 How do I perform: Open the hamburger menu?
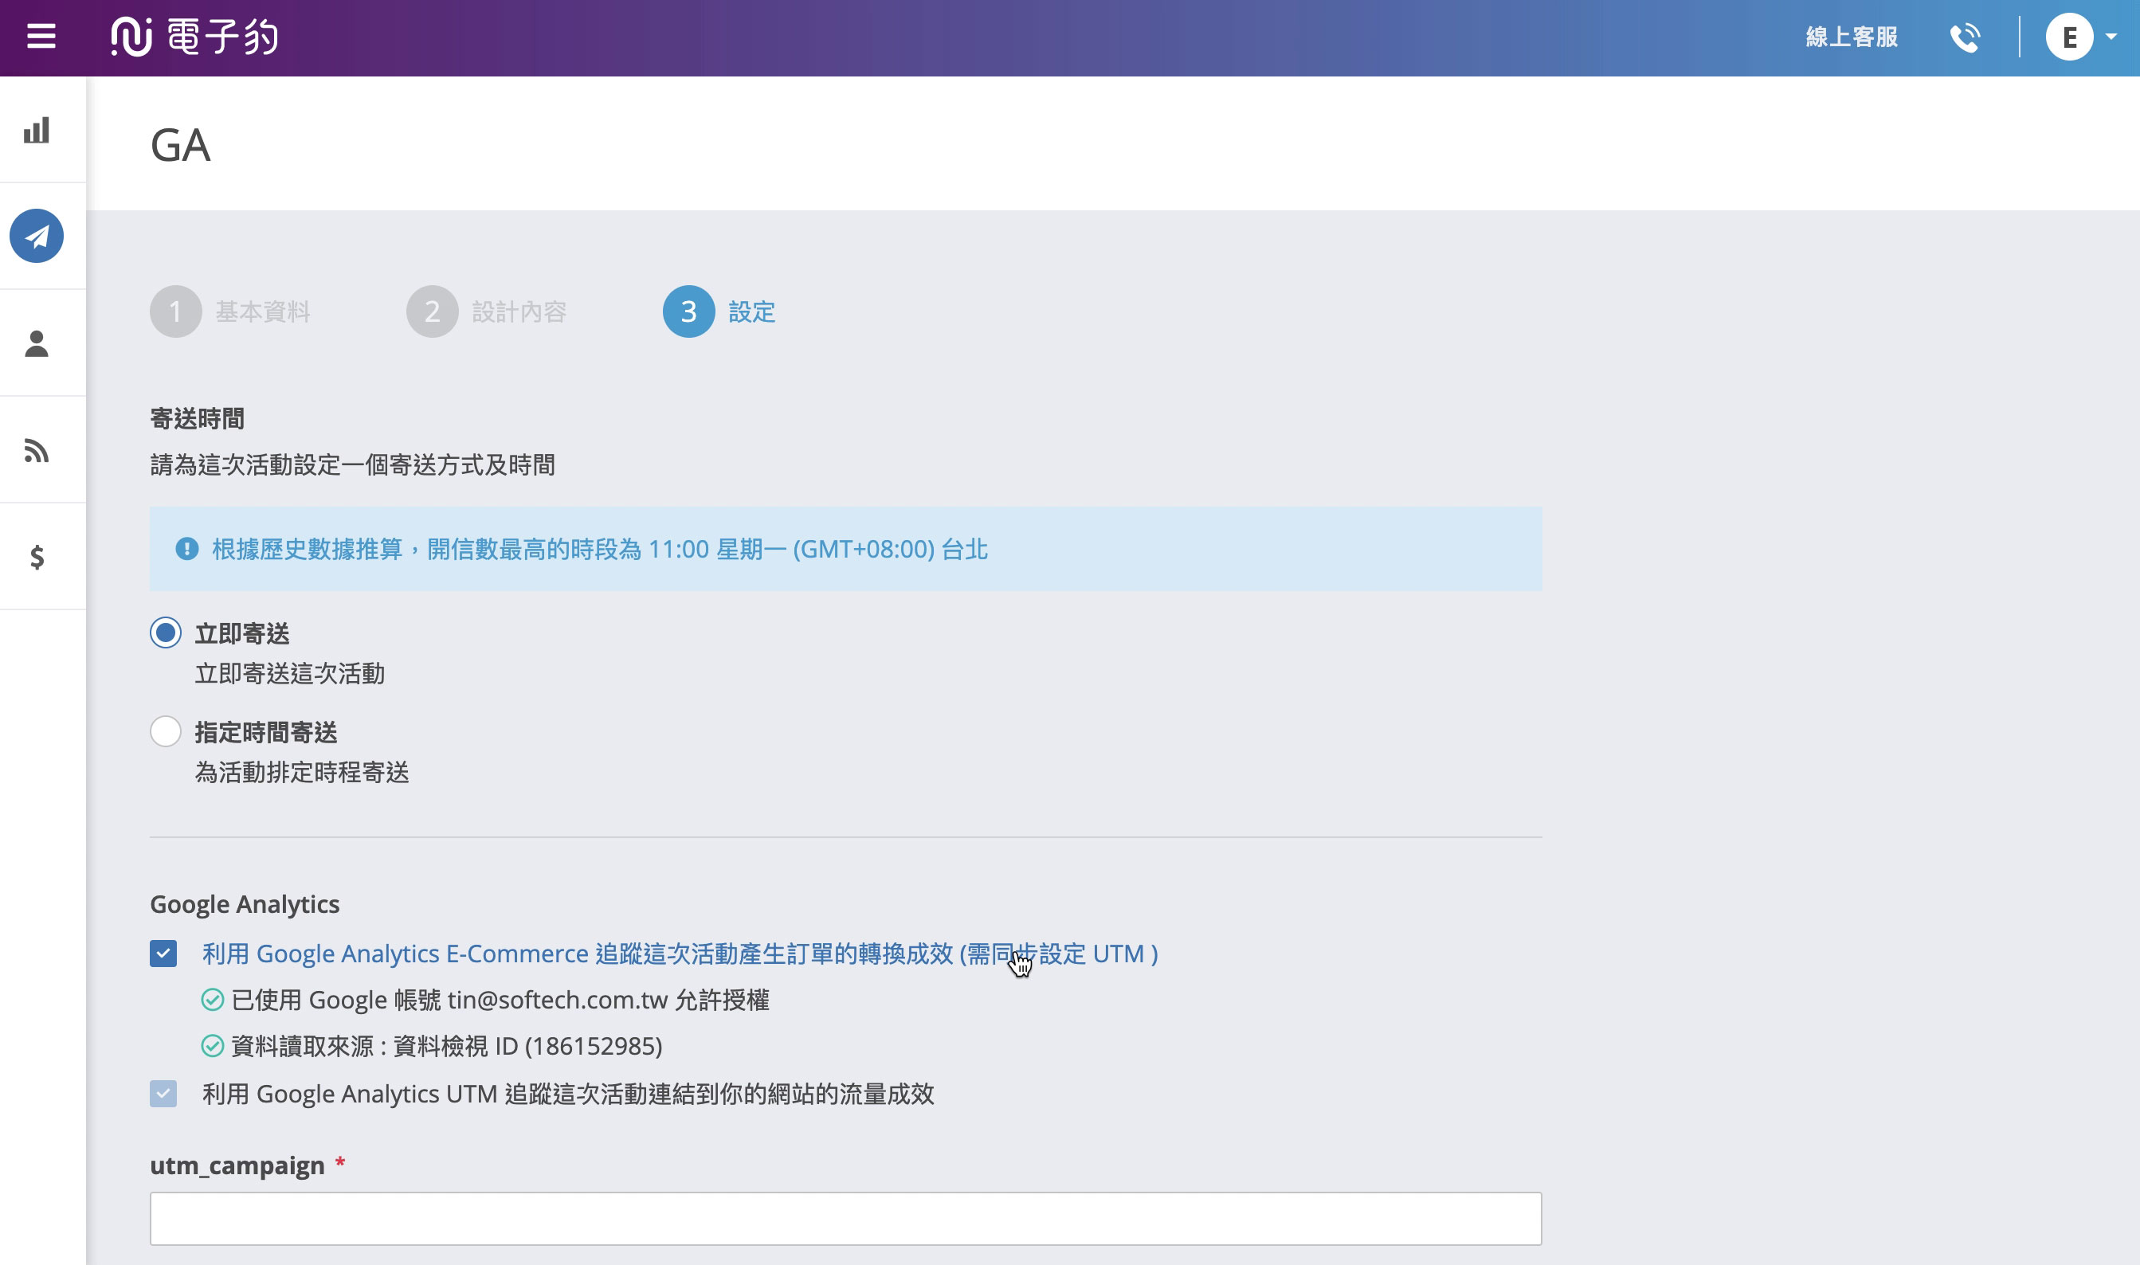click(x=41, y=37)
